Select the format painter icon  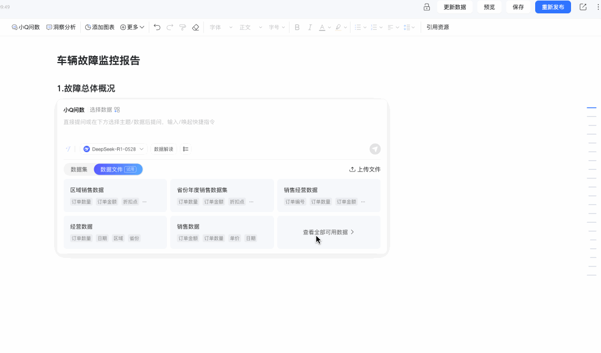pyautogui.click(x=183, y=27)
